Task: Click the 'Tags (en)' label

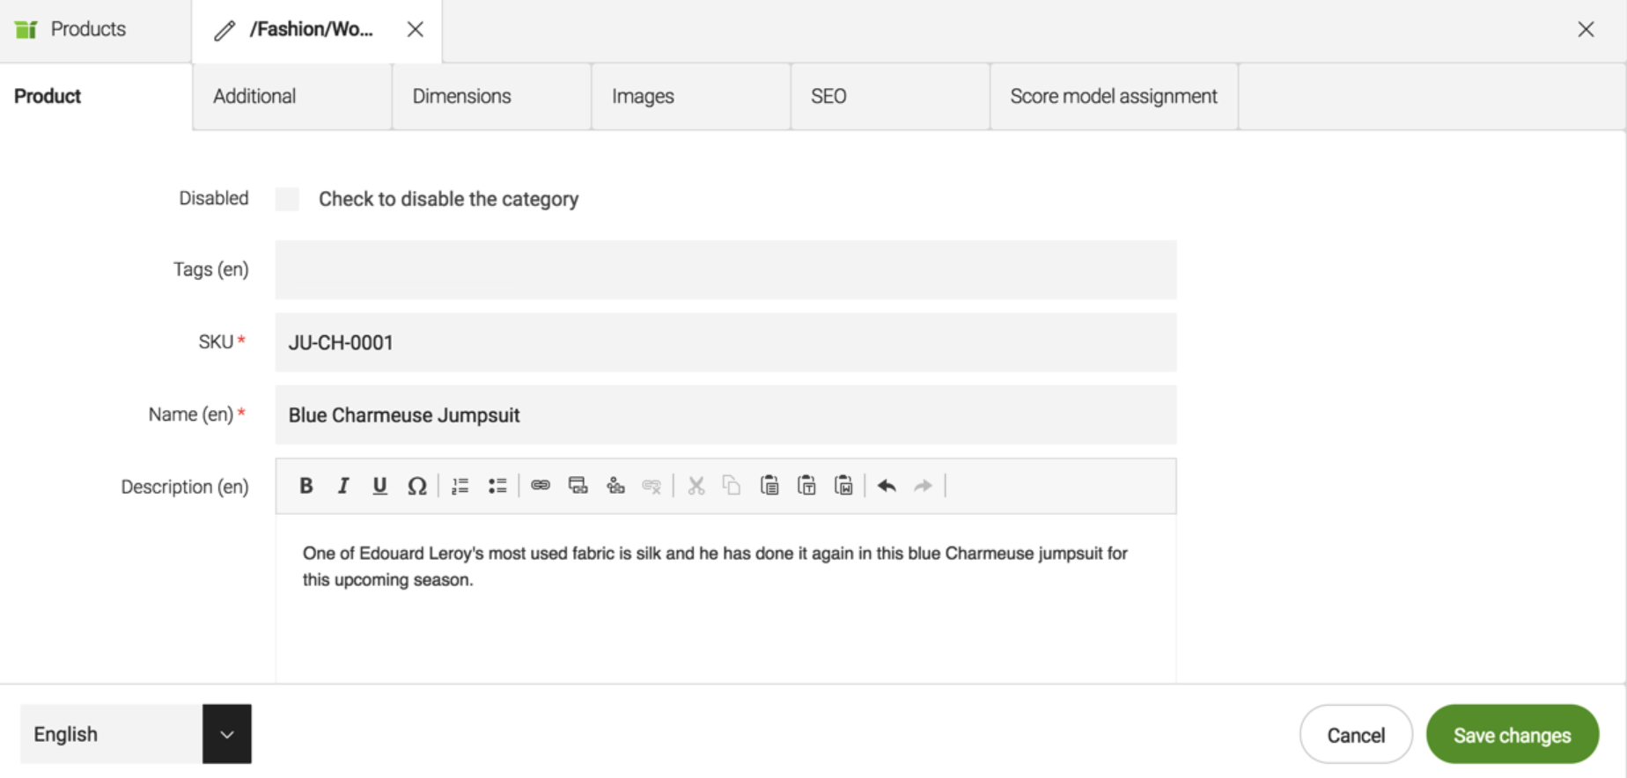Action: (x=211, y=269)
